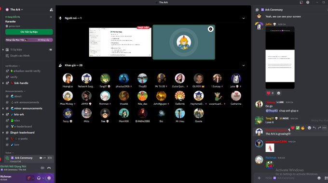
Task: Open audio output device options chevron
Action: click(43, 178)
